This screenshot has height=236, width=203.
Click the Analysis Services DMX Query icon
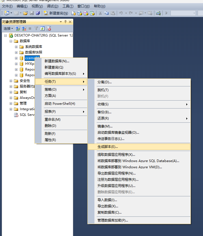point(86,13)
